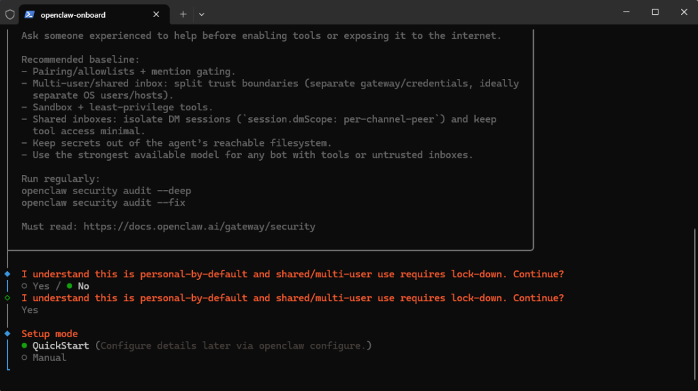Expand the new tab profiles dropdown chevron
The height and width of the screenshot is (391, 698).
[x=202, y=14]
